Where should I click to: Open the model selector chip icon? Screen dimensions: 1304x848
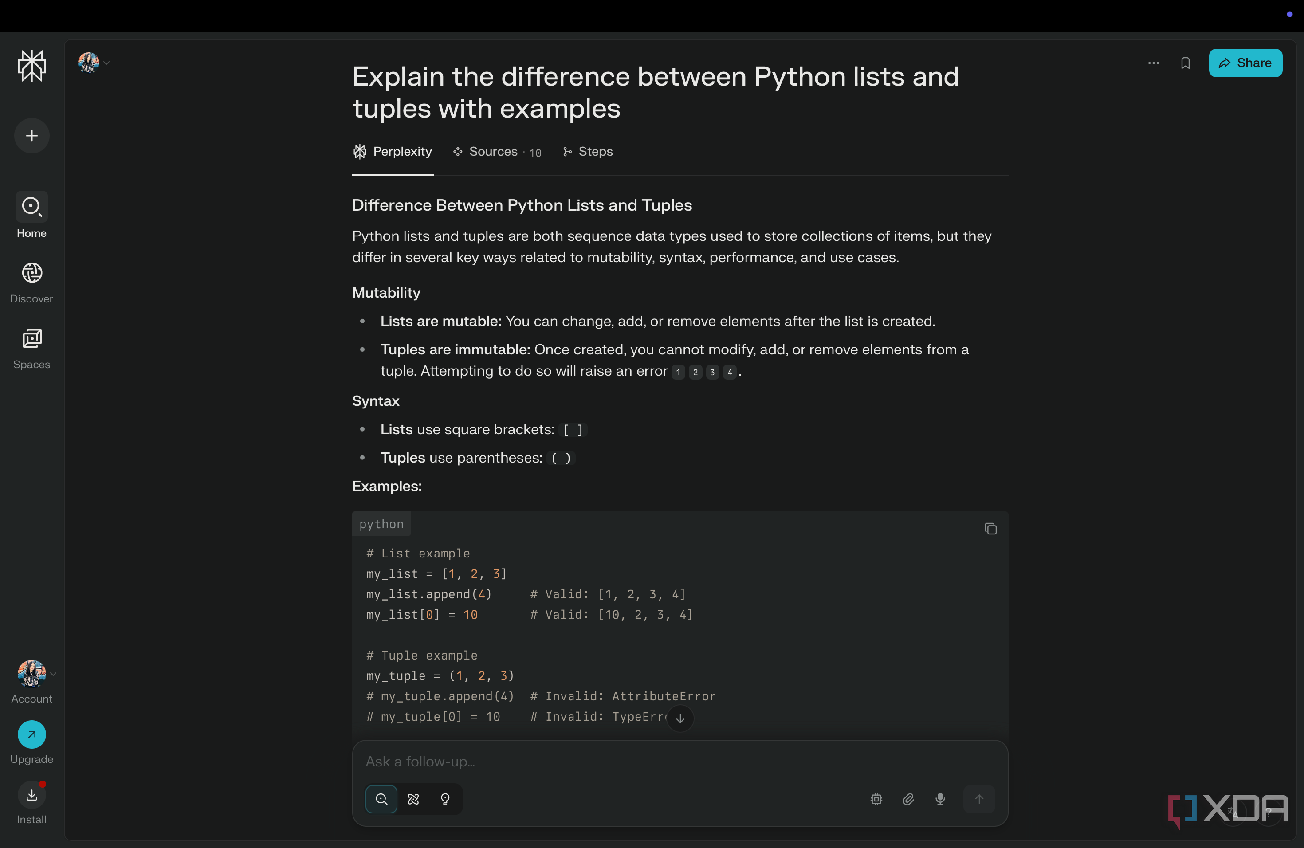click(x=876, y=799)
